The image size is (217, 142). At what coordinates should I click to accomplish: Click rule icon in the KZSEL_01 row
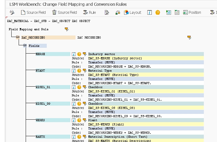click(x=85, y=87)
